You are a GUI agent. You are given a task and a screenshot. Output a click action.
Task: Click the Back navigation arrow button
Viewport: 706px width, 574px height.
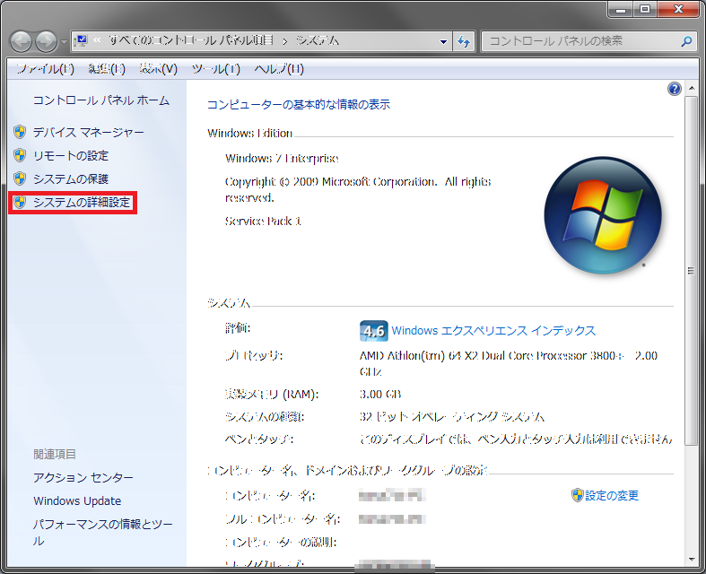coord(21,42)
